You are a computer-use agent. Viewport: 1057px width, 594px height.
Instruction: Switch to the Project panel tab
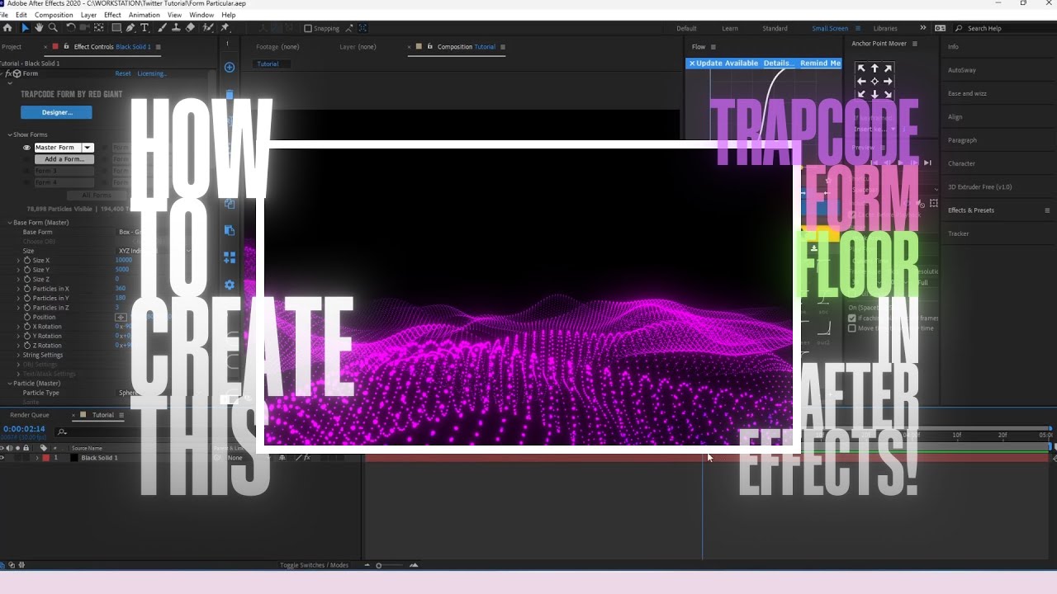[x=12, y=47]
